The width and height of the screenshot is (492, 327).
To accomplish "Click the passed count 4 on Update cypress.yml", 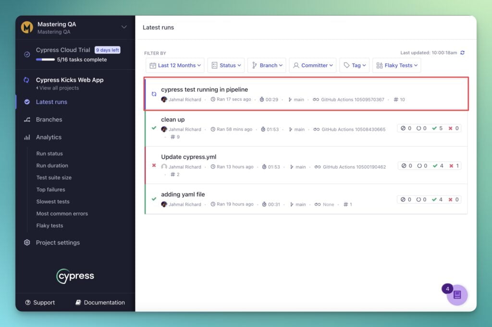I will pyautogui.click(x=438, y=166).
